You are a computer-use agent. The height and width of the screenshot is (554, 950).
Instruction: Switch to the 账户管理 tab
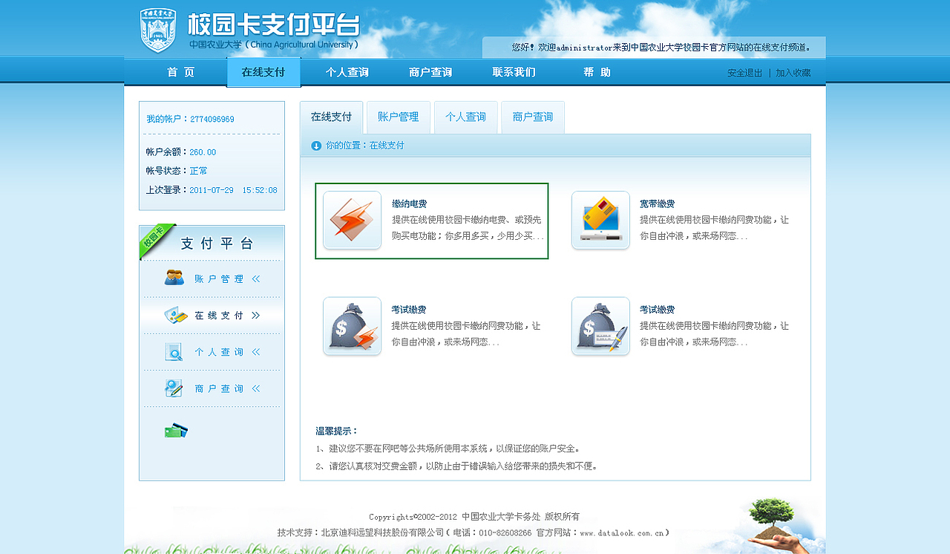pyautogui.click(x=398, y=117)
